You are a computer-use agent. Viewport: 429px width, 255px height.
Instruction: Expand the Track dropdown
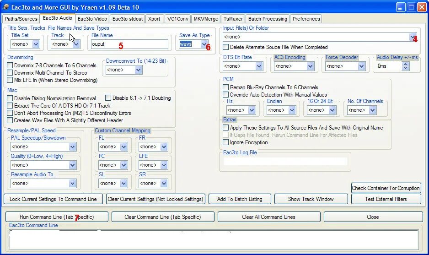pyautogui.click(x=76, y=44)
